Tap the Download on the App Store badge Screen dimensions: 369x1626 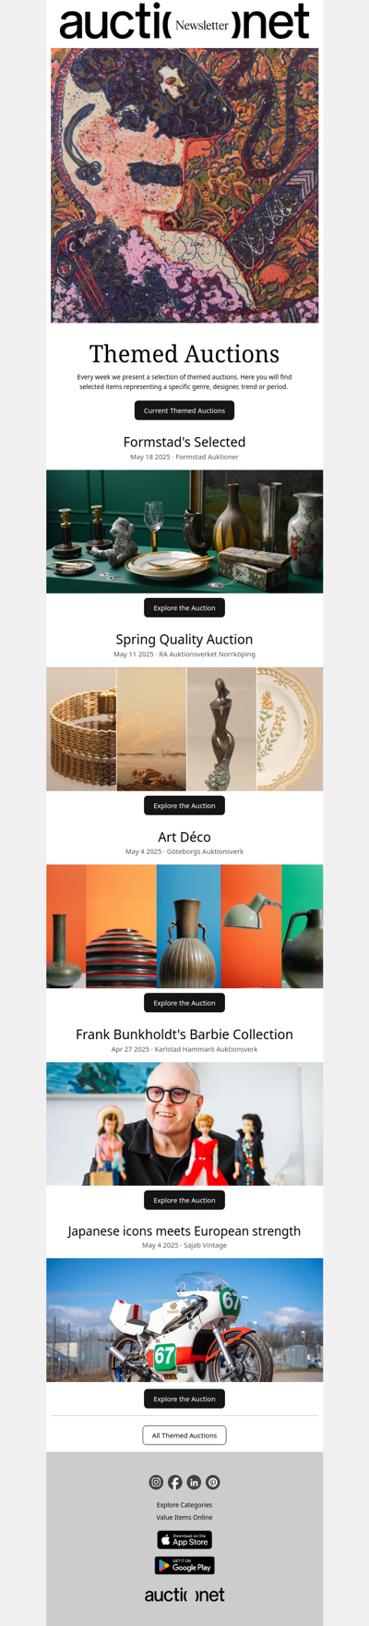point(184,1539)
